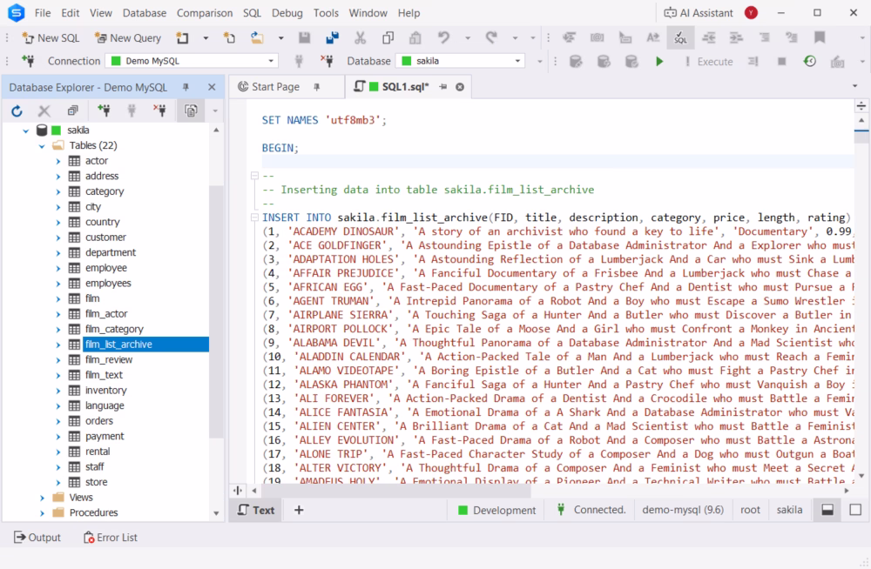This screenshot has width=871, height=569.
Task: Toggle the Database Explorer filter objects icon
Action: click(x=191, y=111)
